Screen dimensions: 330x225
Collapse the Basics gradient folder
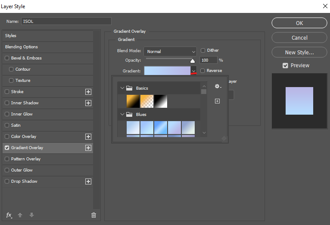(x=122, y=88)
